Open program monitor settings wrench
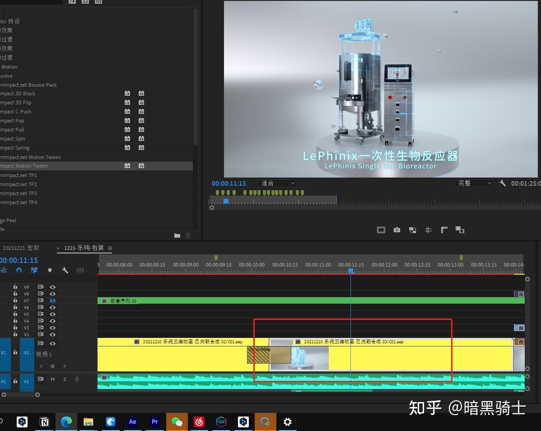 point(503,183)
